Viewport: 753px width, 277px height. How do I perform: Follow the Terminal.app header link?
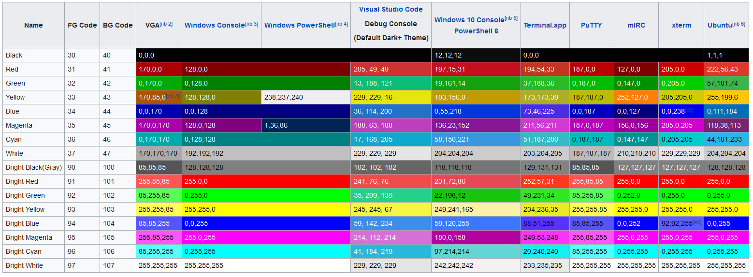pyautogui.click(x=545, y=25)
